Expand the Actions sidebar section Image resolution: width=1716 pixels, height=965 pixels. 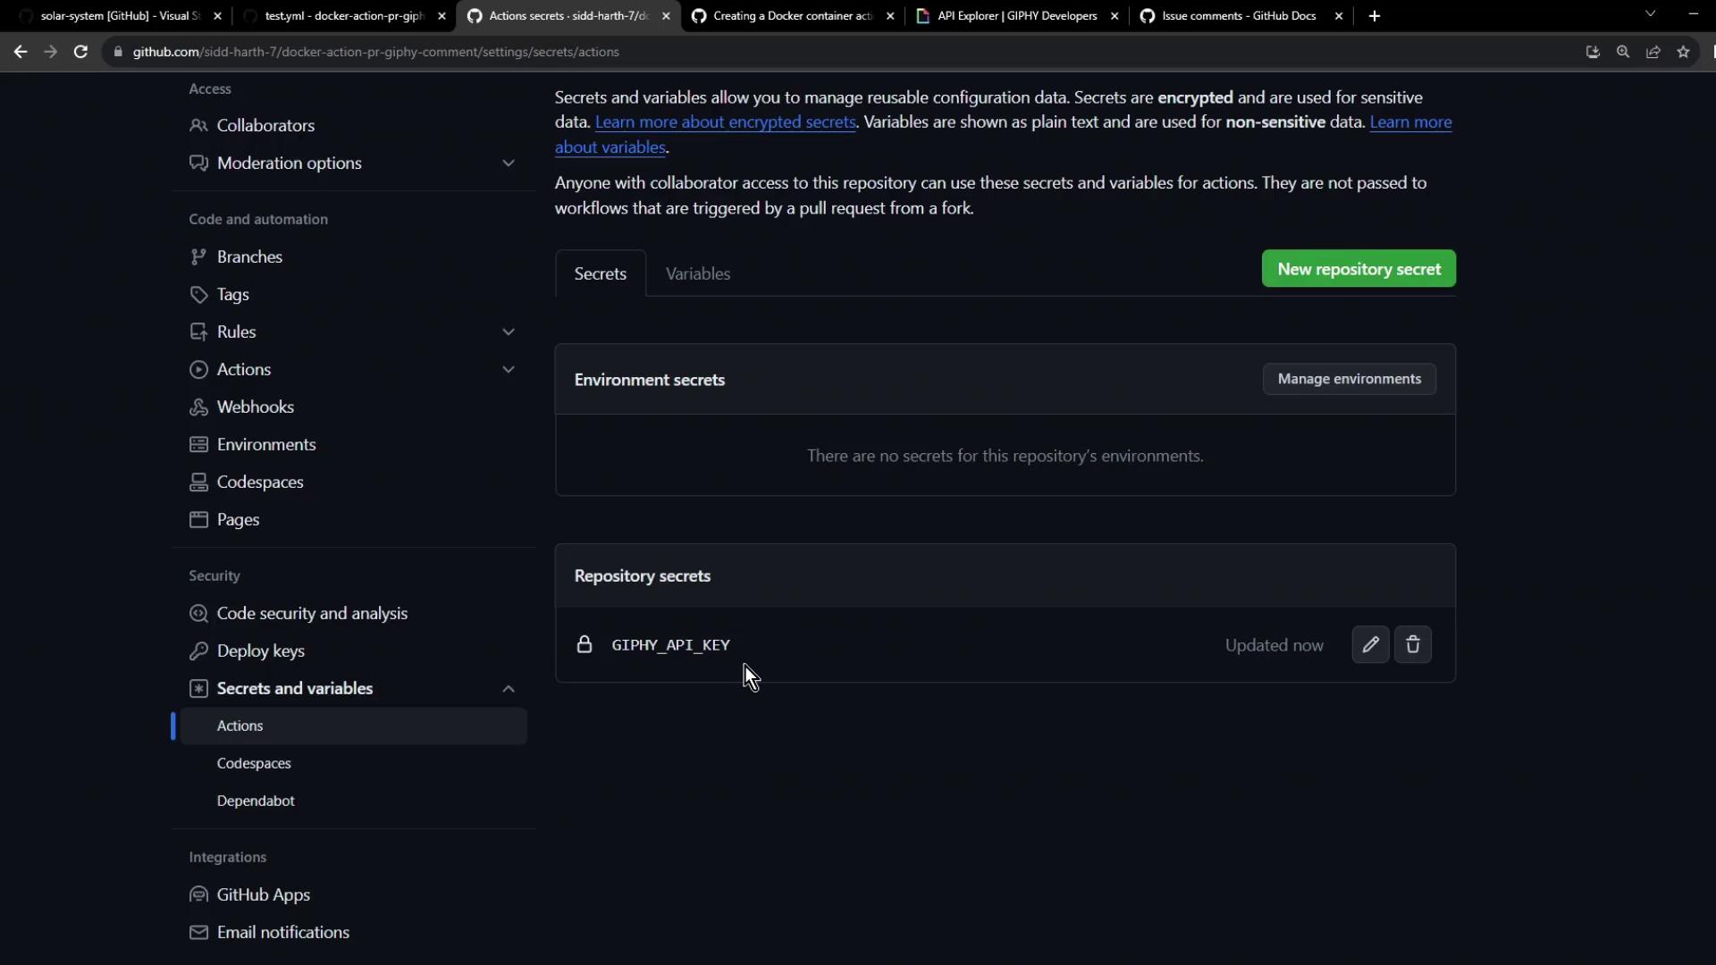pyautogui.click(x=509, y=369)
